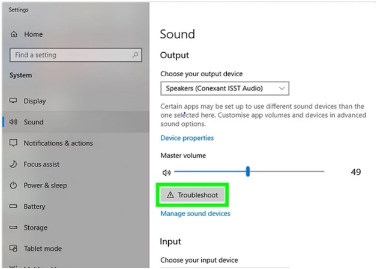Expand the Speakers dropdown chevron arrow
377x269 pixels.
click(x=282, y=88)
